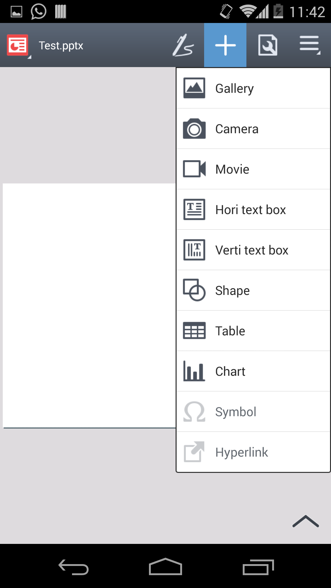Tap the Test.pptx file title
Screen dimensions: 331x588
coord(61,46)
